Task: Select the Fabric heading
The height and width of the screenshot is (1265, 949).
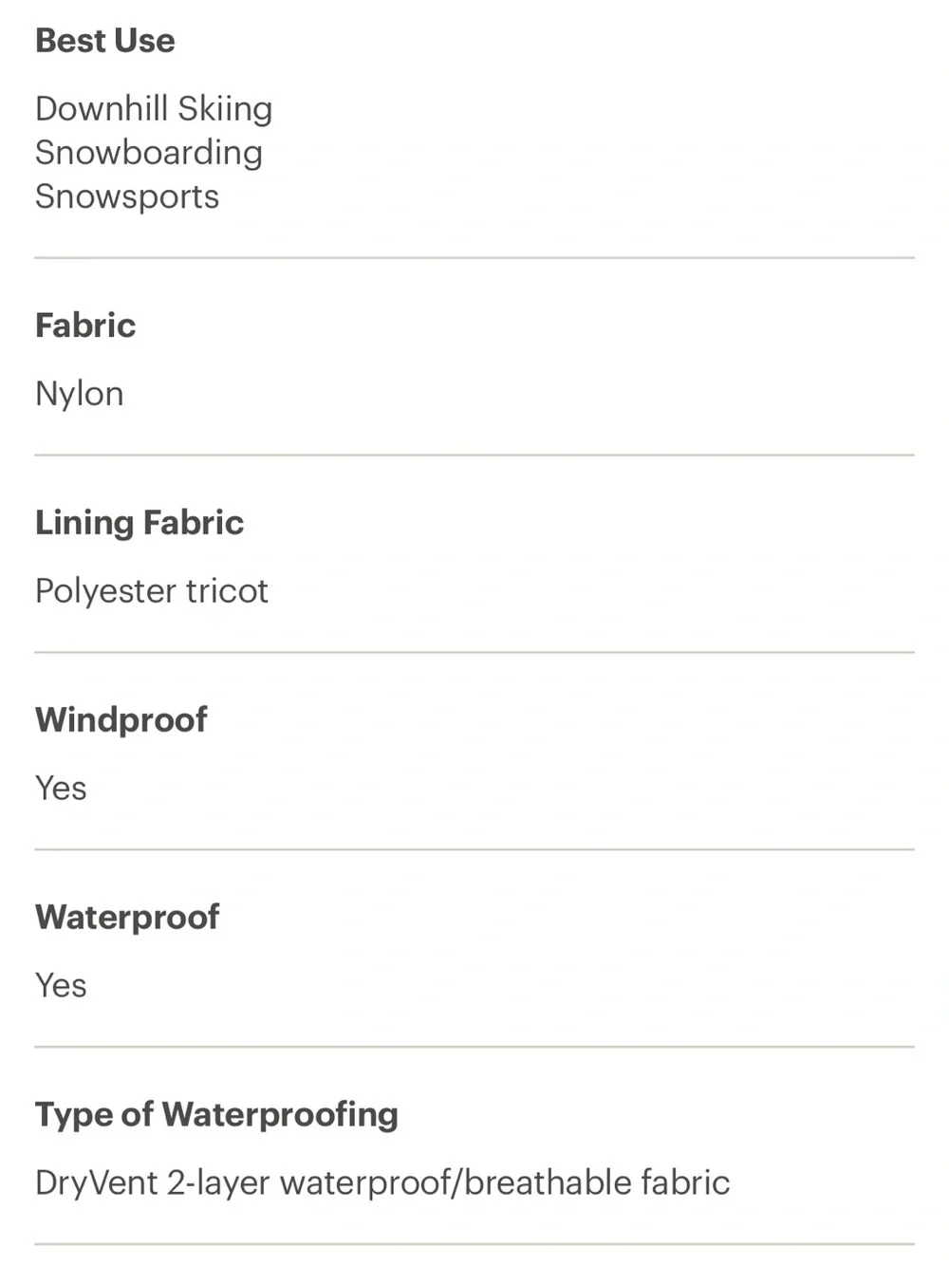Action: coord(85,326)
